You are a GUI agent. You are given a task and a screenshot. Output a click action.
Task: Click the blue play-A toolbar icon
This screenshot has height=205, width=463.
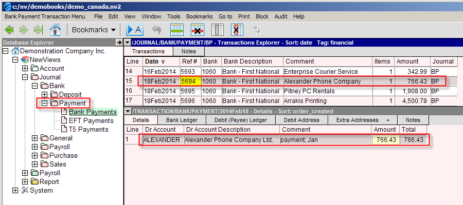134,29
